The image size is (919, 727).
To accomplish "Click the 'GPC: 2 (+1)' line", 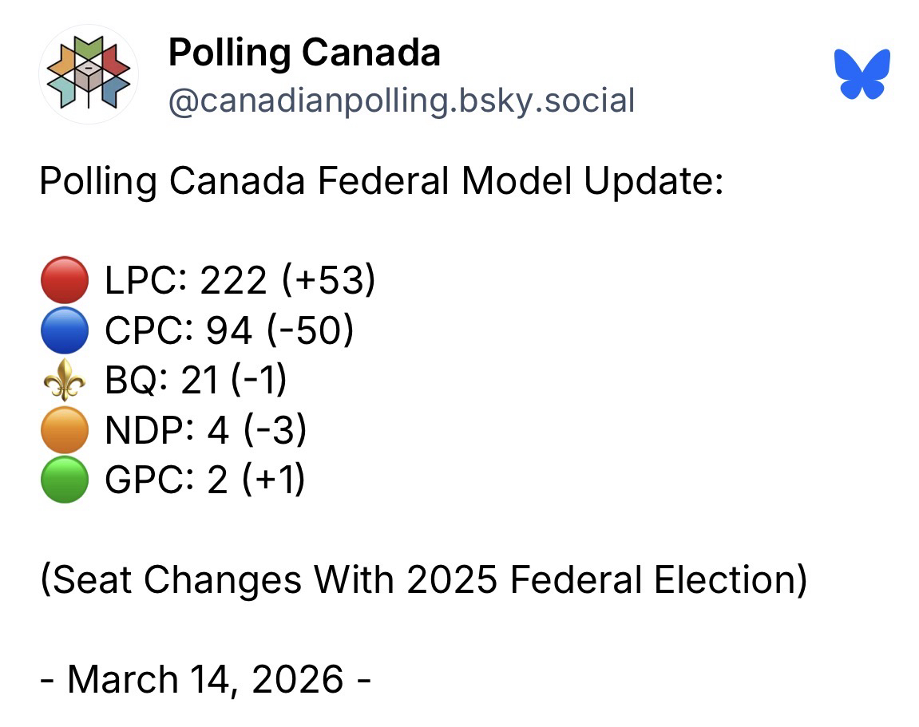I will click(x=204, y=480).
